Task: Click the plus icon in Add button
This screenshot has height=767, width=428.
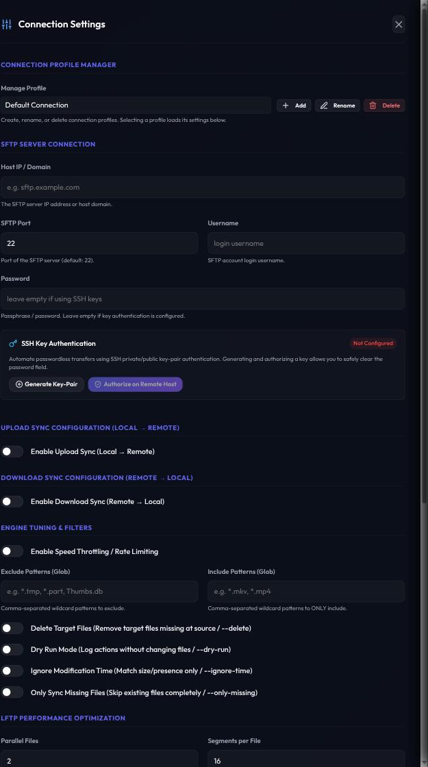Action: click(x=286, y=105)
